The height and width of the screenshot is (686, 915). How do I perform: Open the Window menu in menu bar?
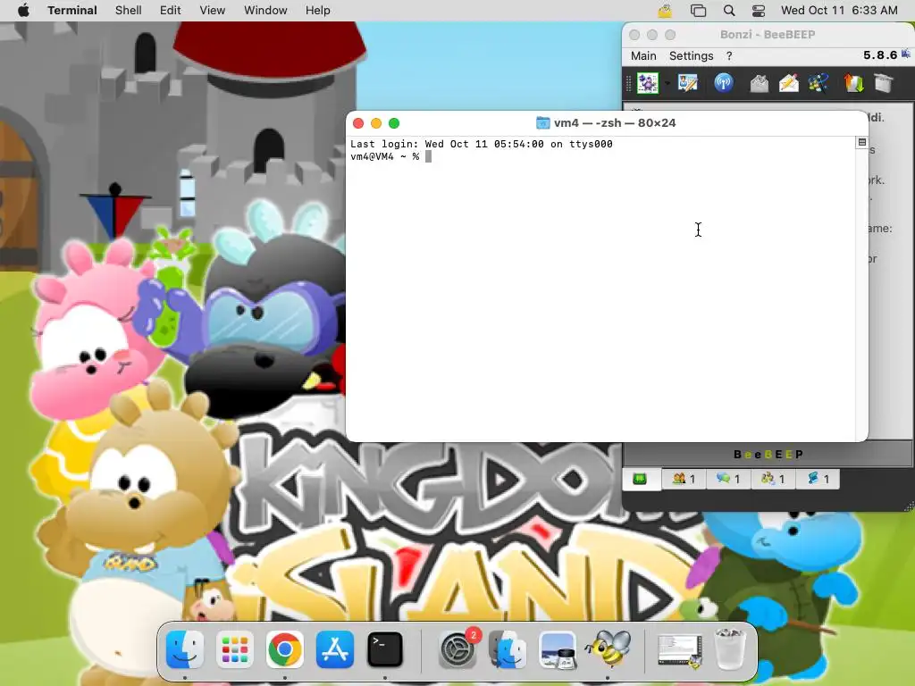coord(265,11)
